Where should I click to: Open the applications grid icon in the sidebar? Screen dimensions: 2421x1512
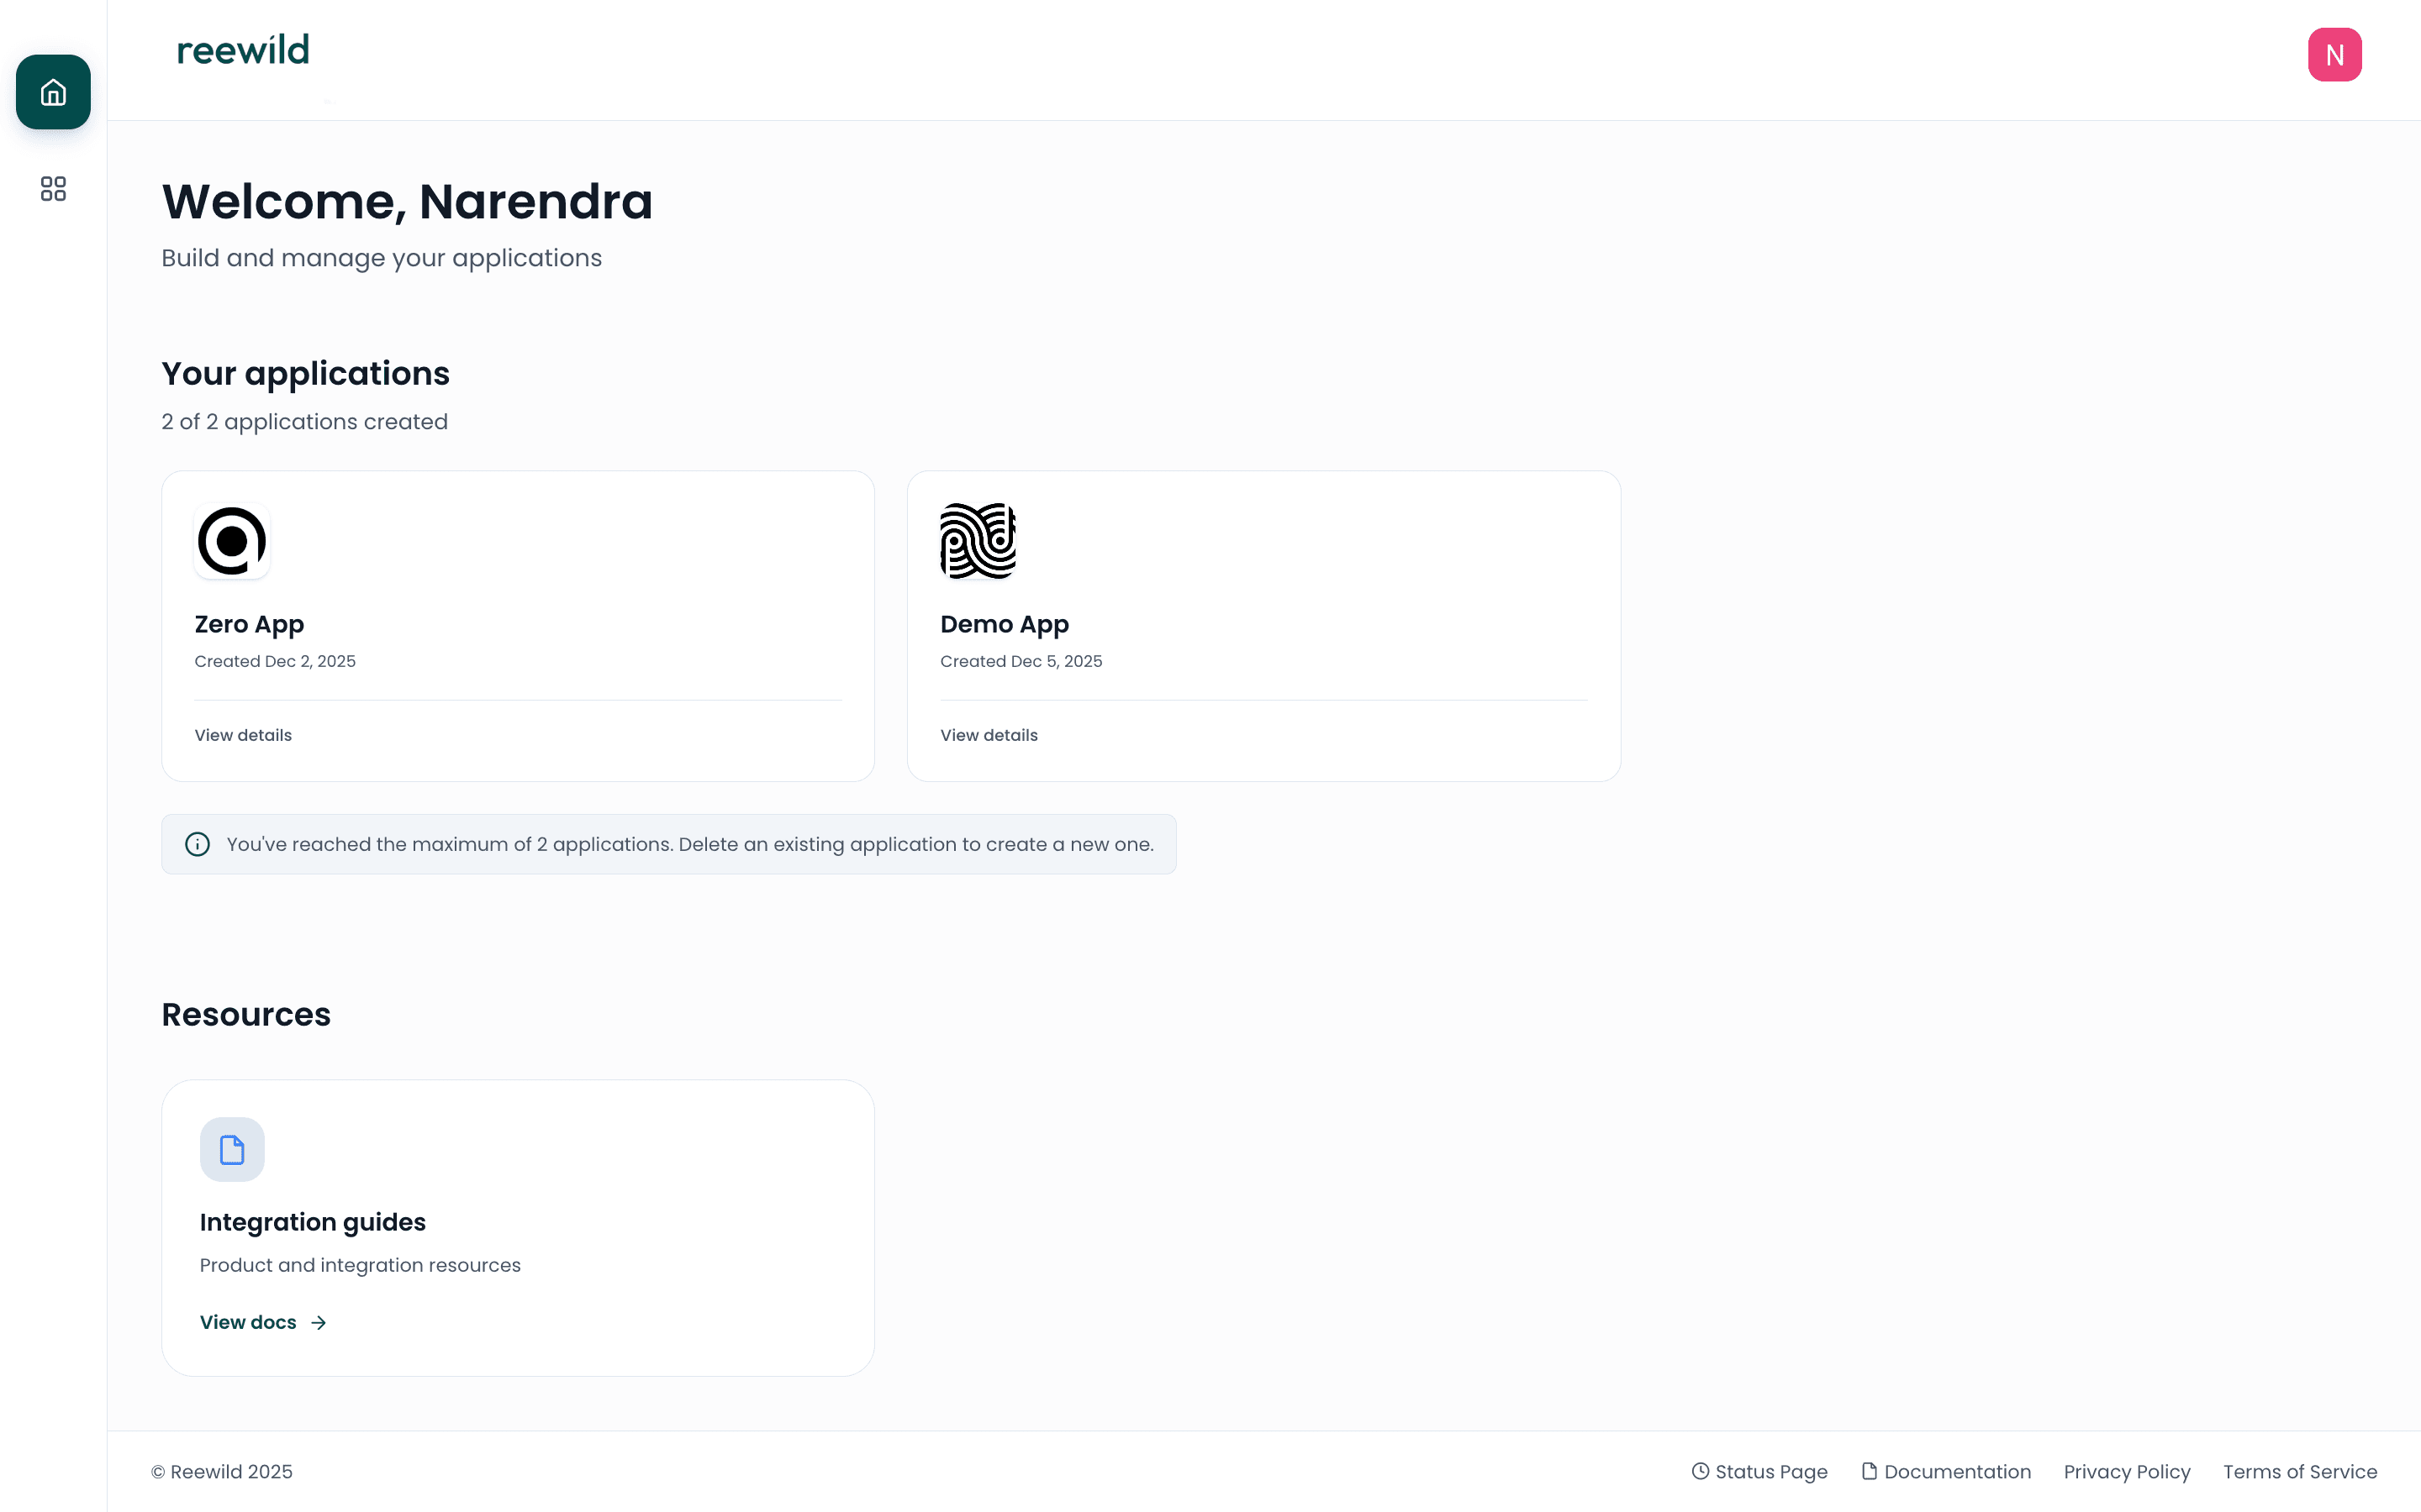[52, 189]
